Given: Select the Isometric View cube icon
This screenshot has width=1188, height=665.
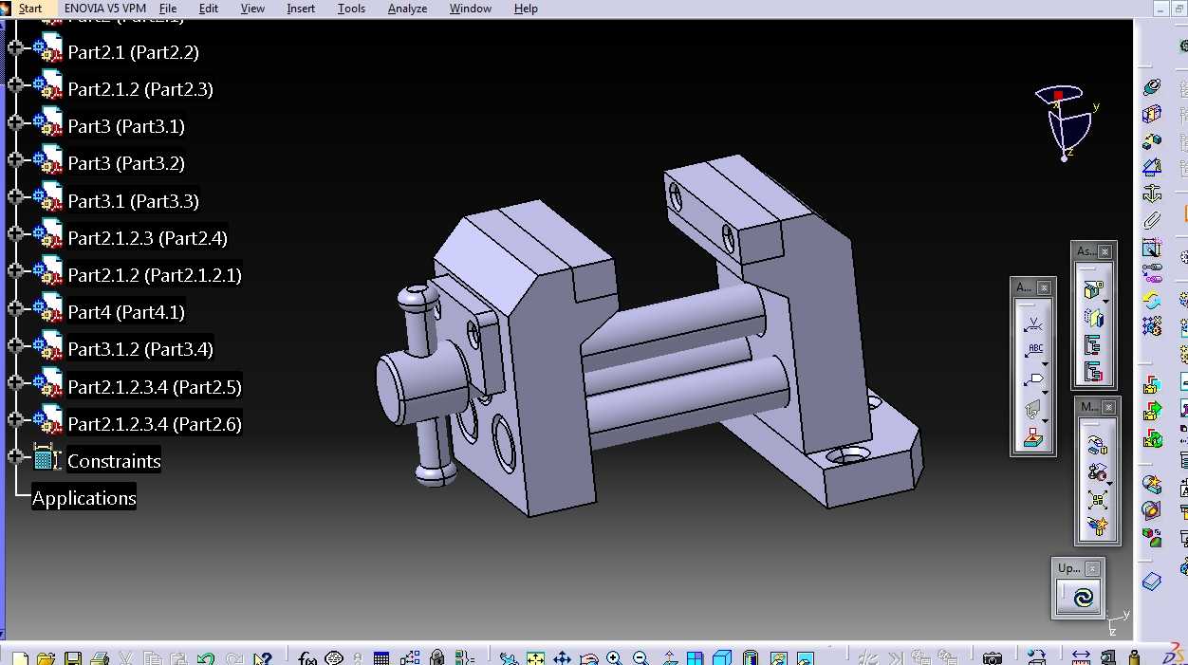Looking at the screenshot, I should coord(722,657).
